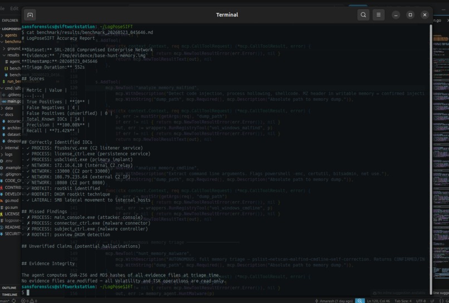Open the Terminal search
The width and height of the screenshot is (449, 303).
tap(363, 15)
